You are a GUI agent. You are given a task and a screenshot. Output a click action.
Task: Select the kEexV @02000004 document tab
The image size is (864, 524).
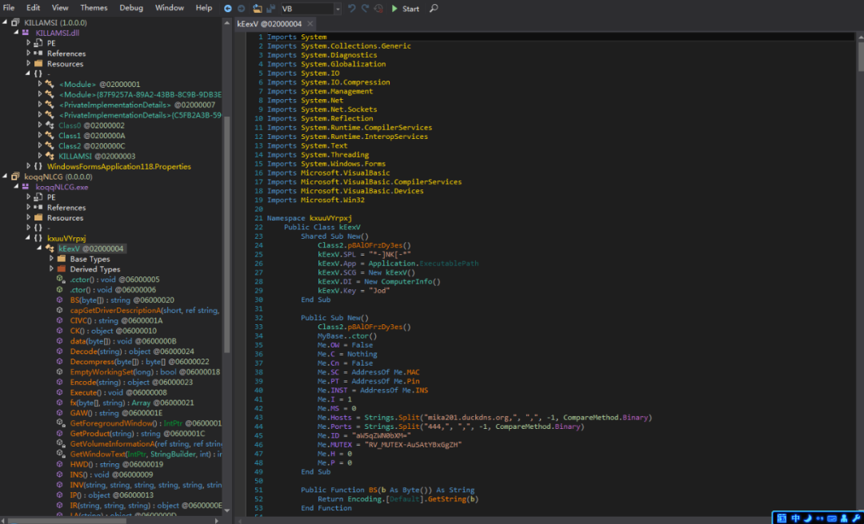[275, 24]
